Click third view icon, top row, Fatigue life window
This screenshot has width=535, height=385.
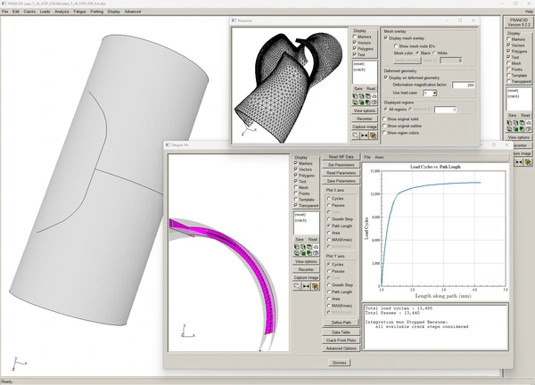[309, 247]
